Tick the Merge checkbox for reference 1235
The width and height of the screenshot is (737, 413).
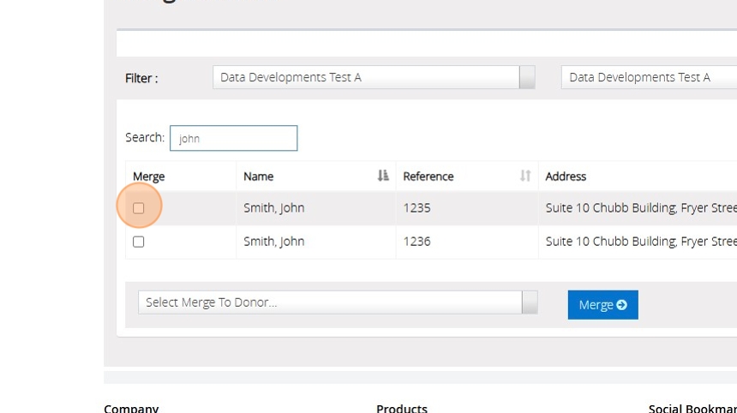(x=138, y=207)
